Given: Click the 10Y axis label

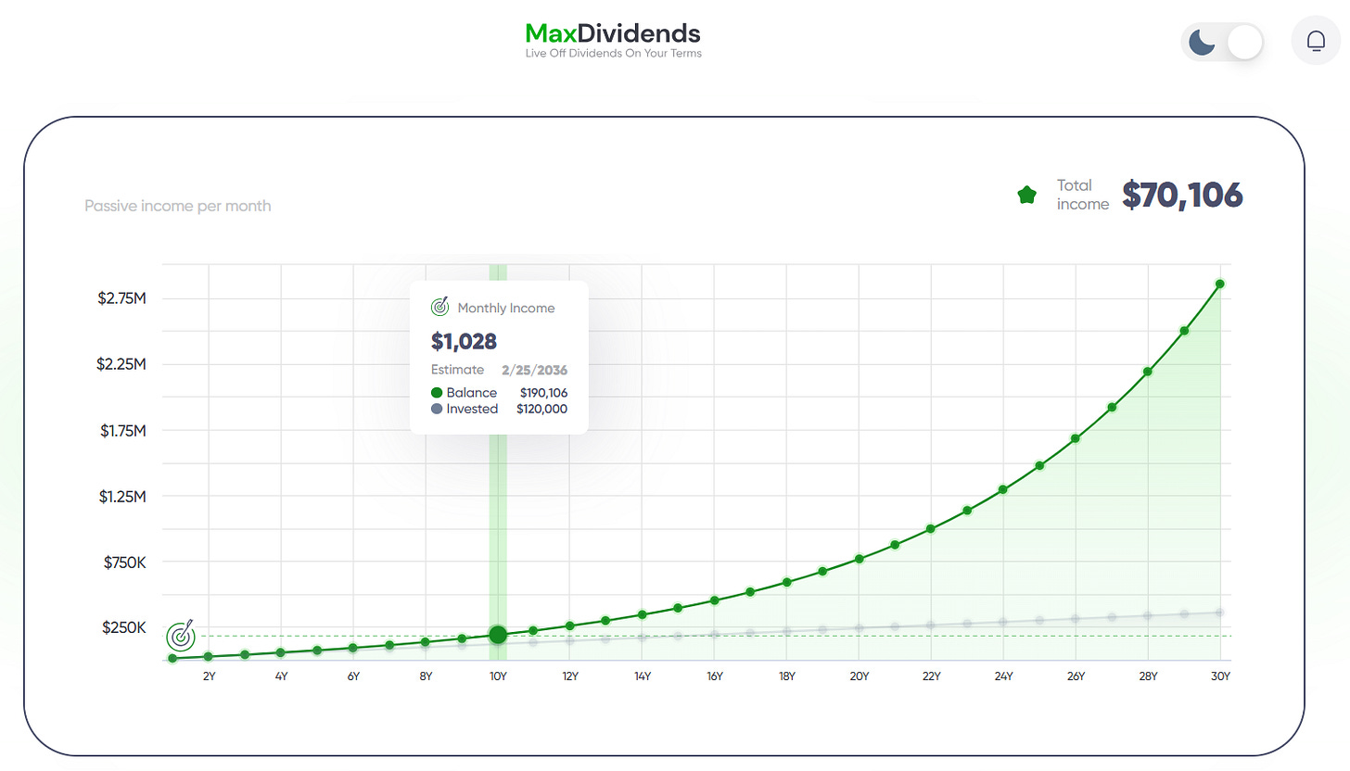Looking at the screenshot, I should coord(498,676).
